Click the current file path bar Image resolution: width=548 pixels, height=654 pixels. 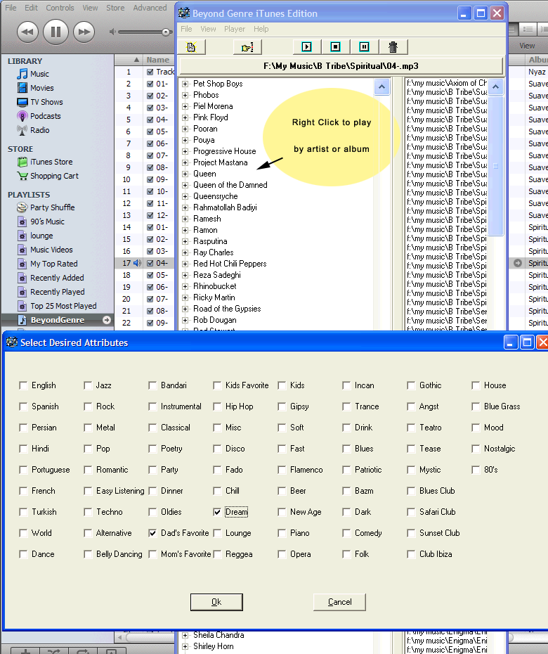tap(341, 66)
